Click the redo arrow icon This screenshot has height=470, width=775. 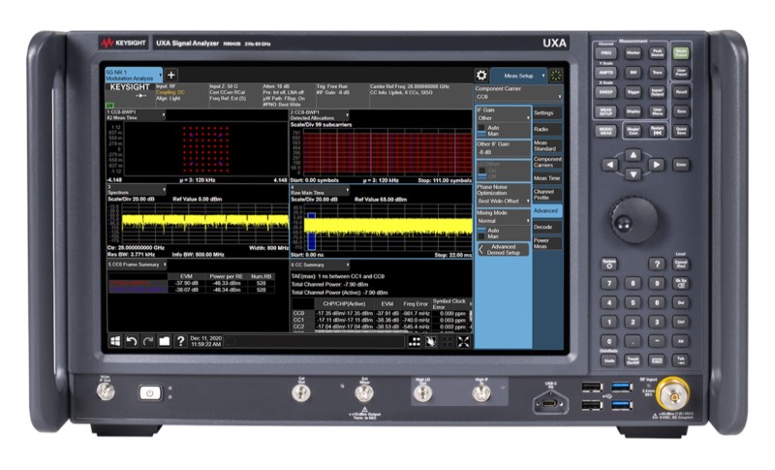pos(147,340)
